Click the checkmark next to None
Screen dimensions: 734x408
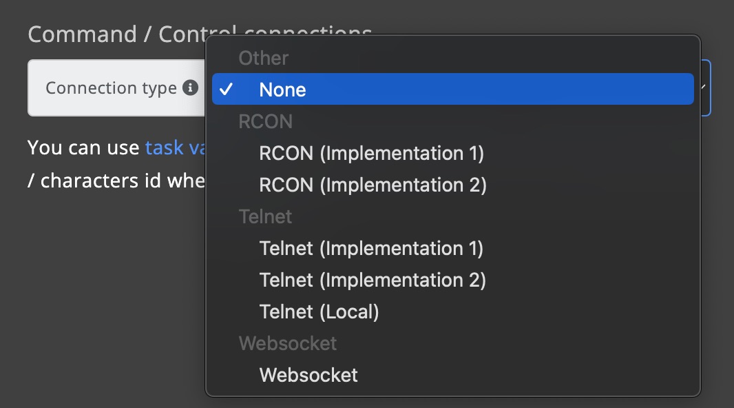(x=227, y=90)
